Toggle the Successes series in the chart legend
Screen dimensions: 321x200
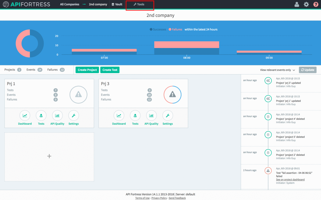(x=158, y=29)
